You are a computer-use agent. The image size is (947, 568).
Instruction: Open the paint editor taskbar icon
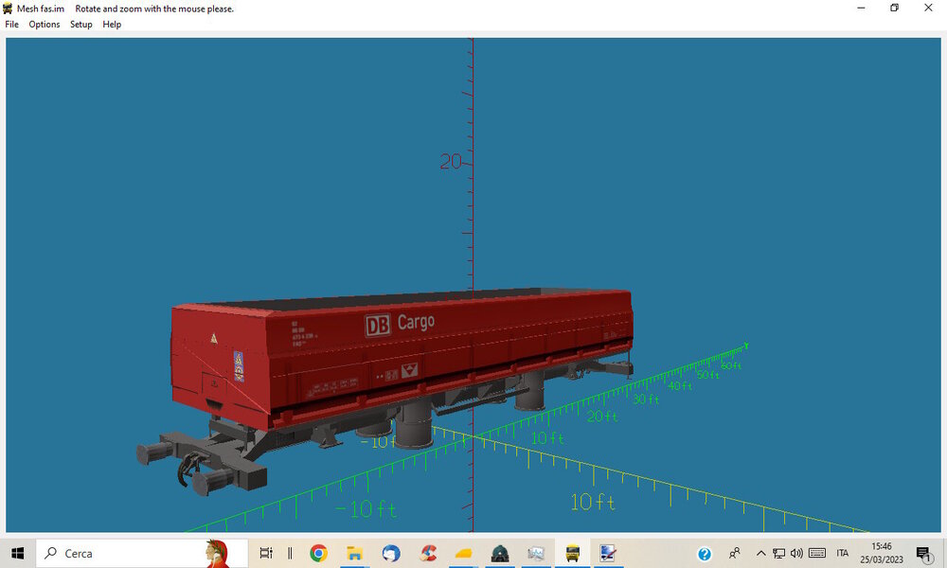click(608, 553)
